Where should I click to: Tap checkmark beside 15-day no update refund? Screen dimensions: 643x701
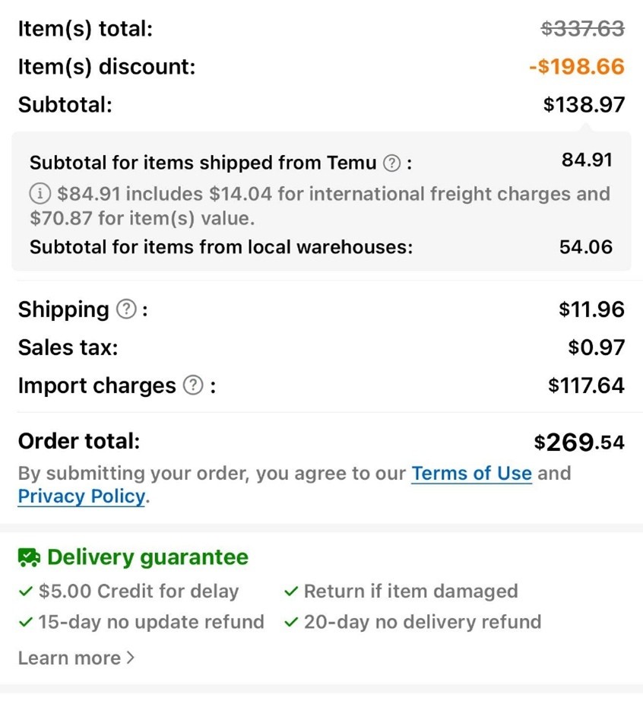click(26, 622)
